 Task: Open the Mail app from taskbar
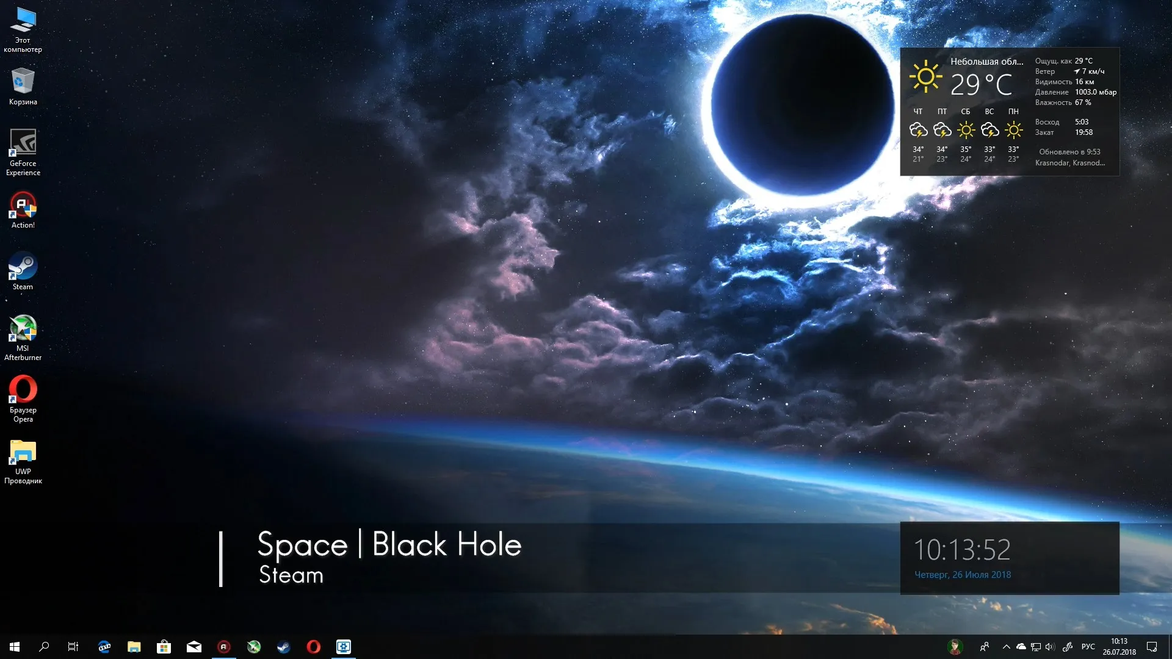pyautogui.click(x=194, y=647)
